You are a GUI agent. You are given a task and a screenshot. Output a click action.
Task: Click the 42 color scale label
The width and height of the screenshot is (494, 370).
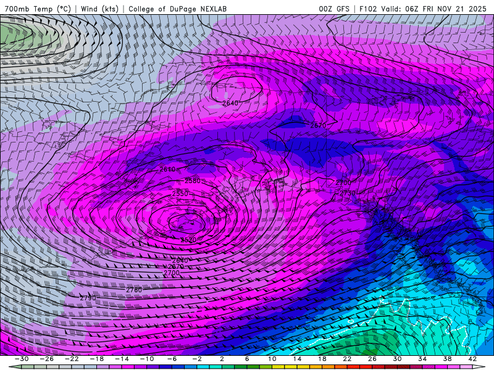point(472,359)
